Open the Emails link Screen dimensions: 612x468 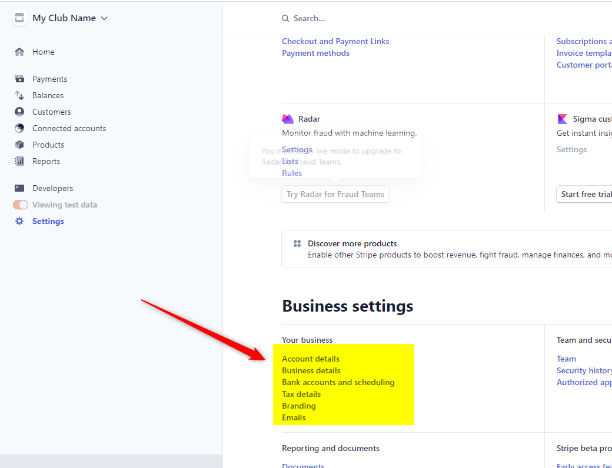point(294,417)
